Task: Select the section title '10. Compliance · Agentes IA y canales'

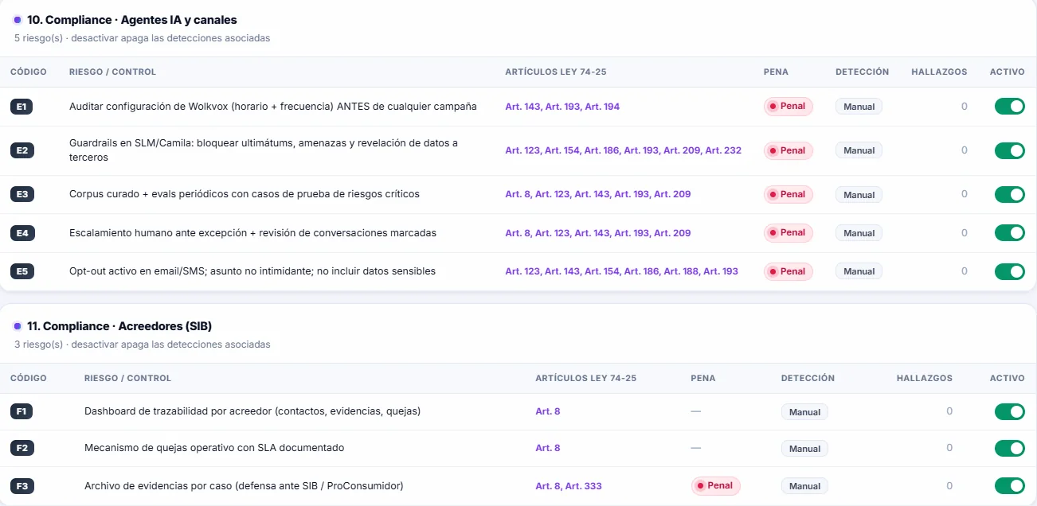Action: point(132,20)
